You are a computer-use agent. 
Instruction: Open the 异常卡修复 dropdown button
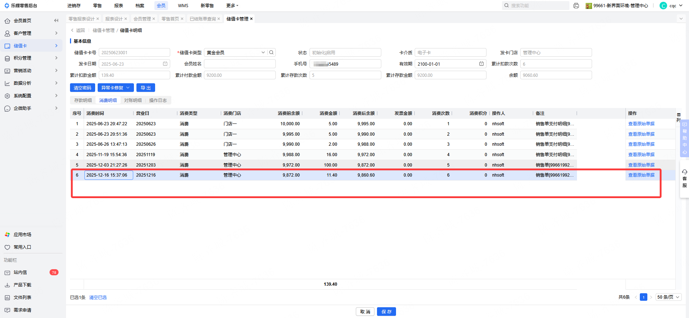pyautogui.click(x=116, y=88)
